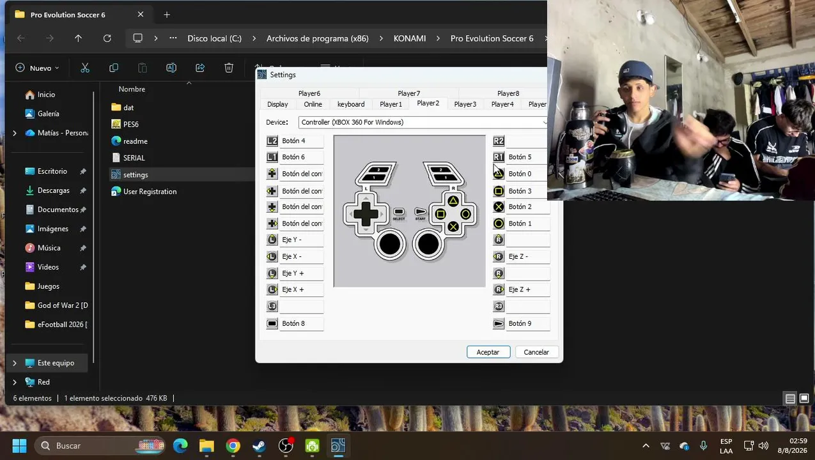Click the cross button icon beside Botón 2

pyautogui.click(x=499, y=207)
